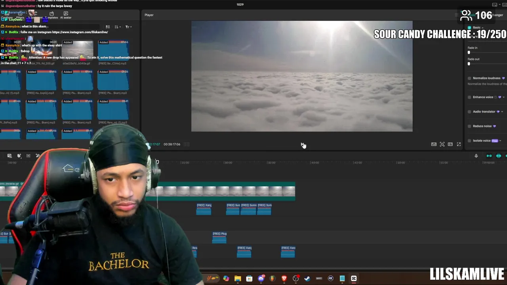Image resolution: width=507 pixels, height=285 pixels.
Task: Select the rightmost [FREE] Sum clip on second track
Action: [264, 209]
